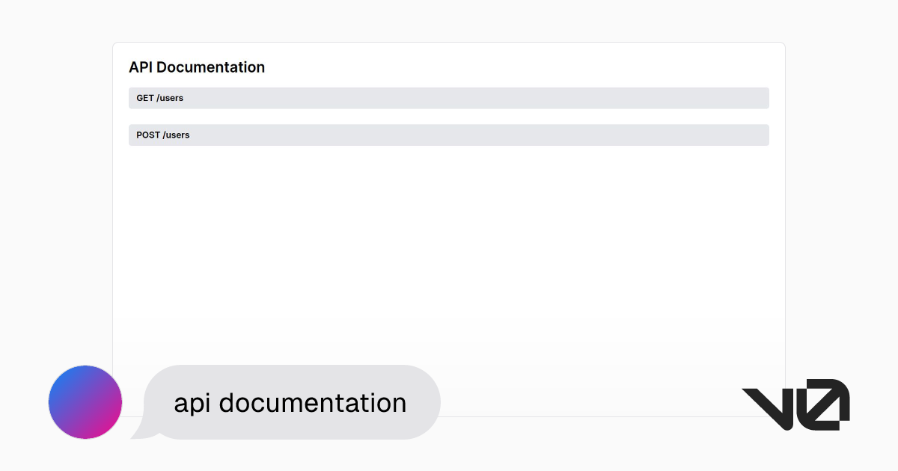Click the GET /users endpoint label
This screenshot has height=471, width=898.
pos(159,98)
